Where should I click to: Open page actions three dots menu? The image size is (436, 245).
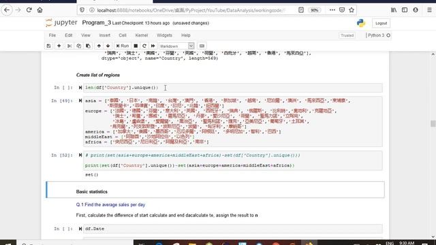tap(332, 10)
